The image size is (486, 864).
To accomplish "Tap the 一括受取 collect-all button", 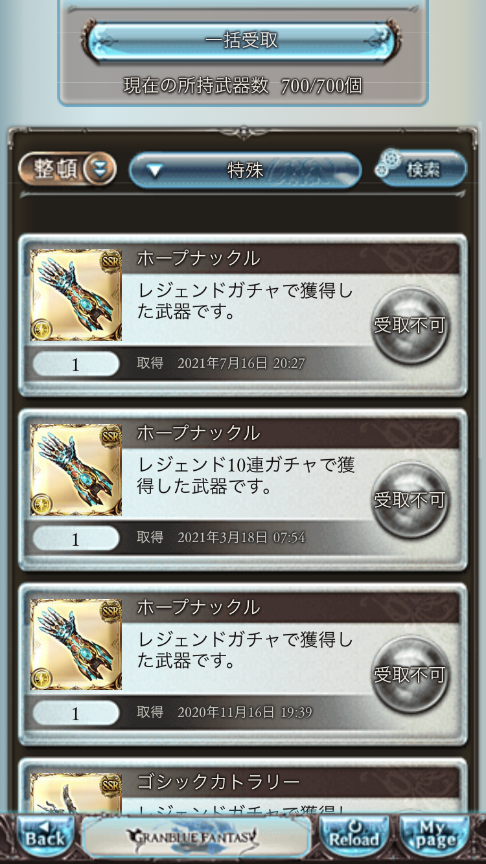I will (x=242, y=41).
